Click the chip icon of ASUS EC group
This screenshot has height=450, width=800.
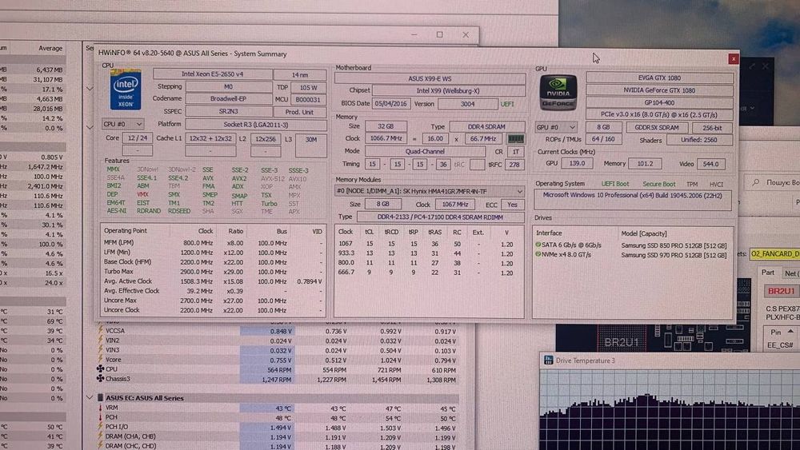101,397
